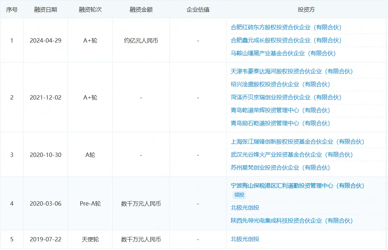This screenshot has height=250, width=388.
Task: Open investor 青岛励石乾道投资管理中心 link
Action: click(x=280, y=123)
